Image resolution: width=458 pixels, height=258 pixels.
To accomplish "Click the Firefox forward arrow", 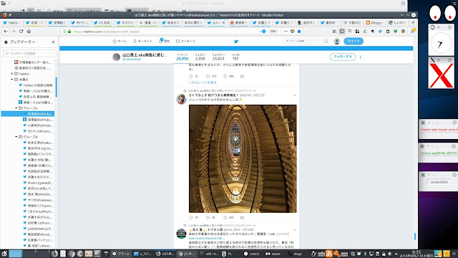I will click(14, 32).
